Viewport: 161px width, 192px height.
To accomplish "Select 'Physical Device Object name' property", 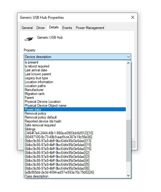I will pyautogui.click(x=75, y=106).
